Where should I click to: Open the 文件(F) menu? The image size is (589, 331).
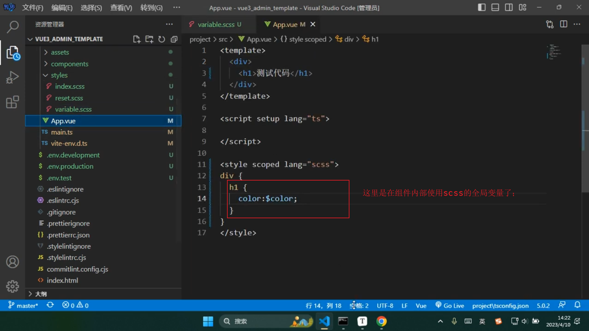tap(33, 8)
